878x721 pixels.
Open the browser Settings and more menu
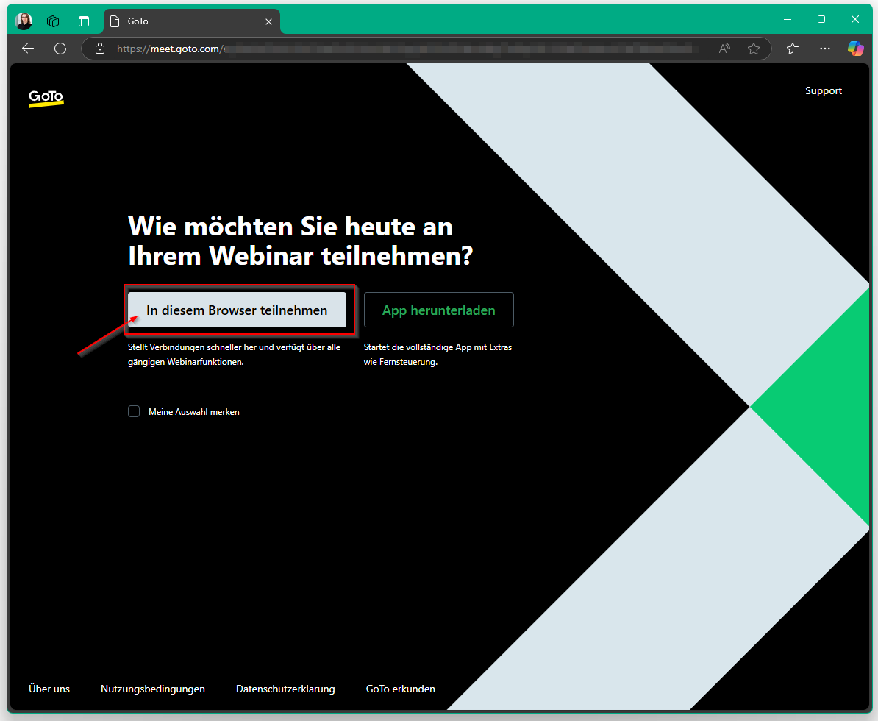point(825,49)
